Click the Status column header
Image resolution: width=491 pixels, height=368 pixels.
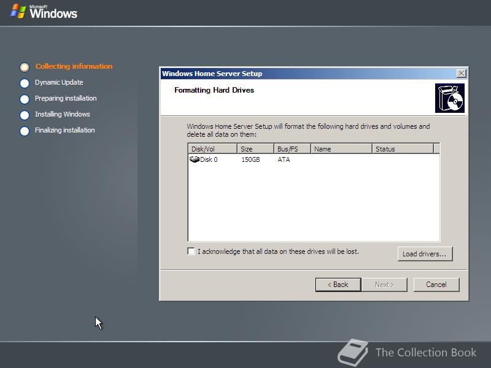pos(403,149)
